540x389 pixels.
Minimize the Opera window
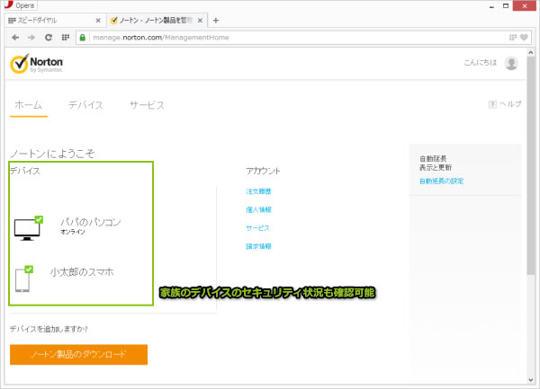point(491,6)
